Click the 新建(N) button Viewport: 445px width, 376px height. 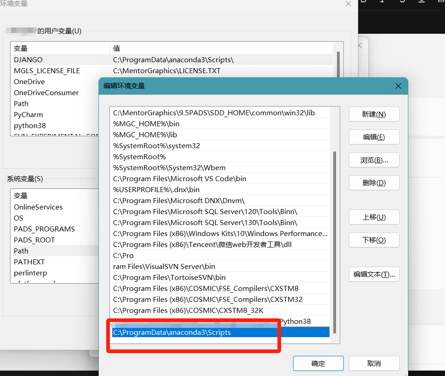pyautogui.click(x=374, y=114)
